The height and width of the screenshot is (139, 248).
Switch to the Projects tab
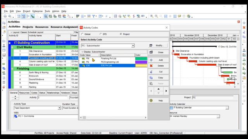(x=28, y=27)
